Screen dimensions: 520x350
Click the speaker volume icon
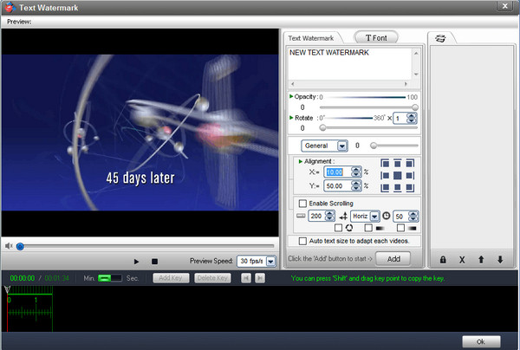click(x=9, y=246)
